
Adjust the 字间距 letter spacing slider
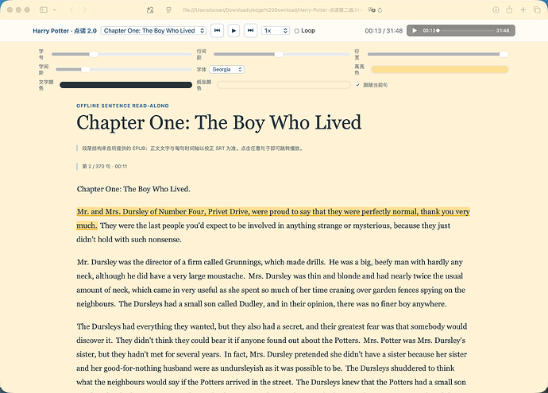(x=124, y=70)
